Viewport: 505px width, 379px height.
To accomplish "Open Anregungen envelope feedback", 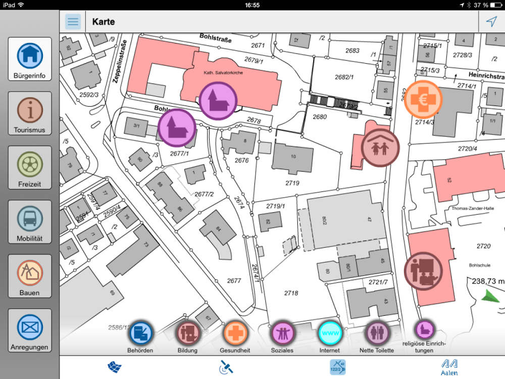I will pos(30,330).
